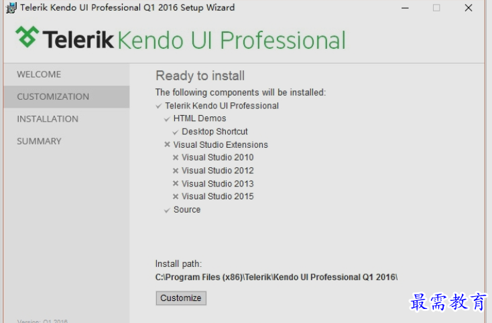Select the Desktop Shortcut component label
The height and width of the screenshot is (323, 492).
[215, 132]
